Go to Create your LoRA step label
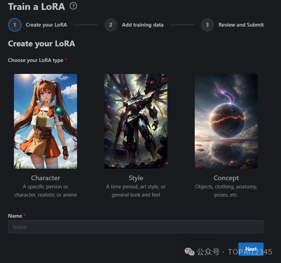The height and width of the screenshot is (263, 281). [x=46, y=25]
